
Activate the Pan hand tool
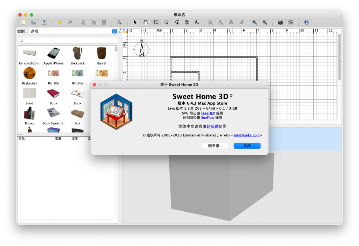[145, 22]
